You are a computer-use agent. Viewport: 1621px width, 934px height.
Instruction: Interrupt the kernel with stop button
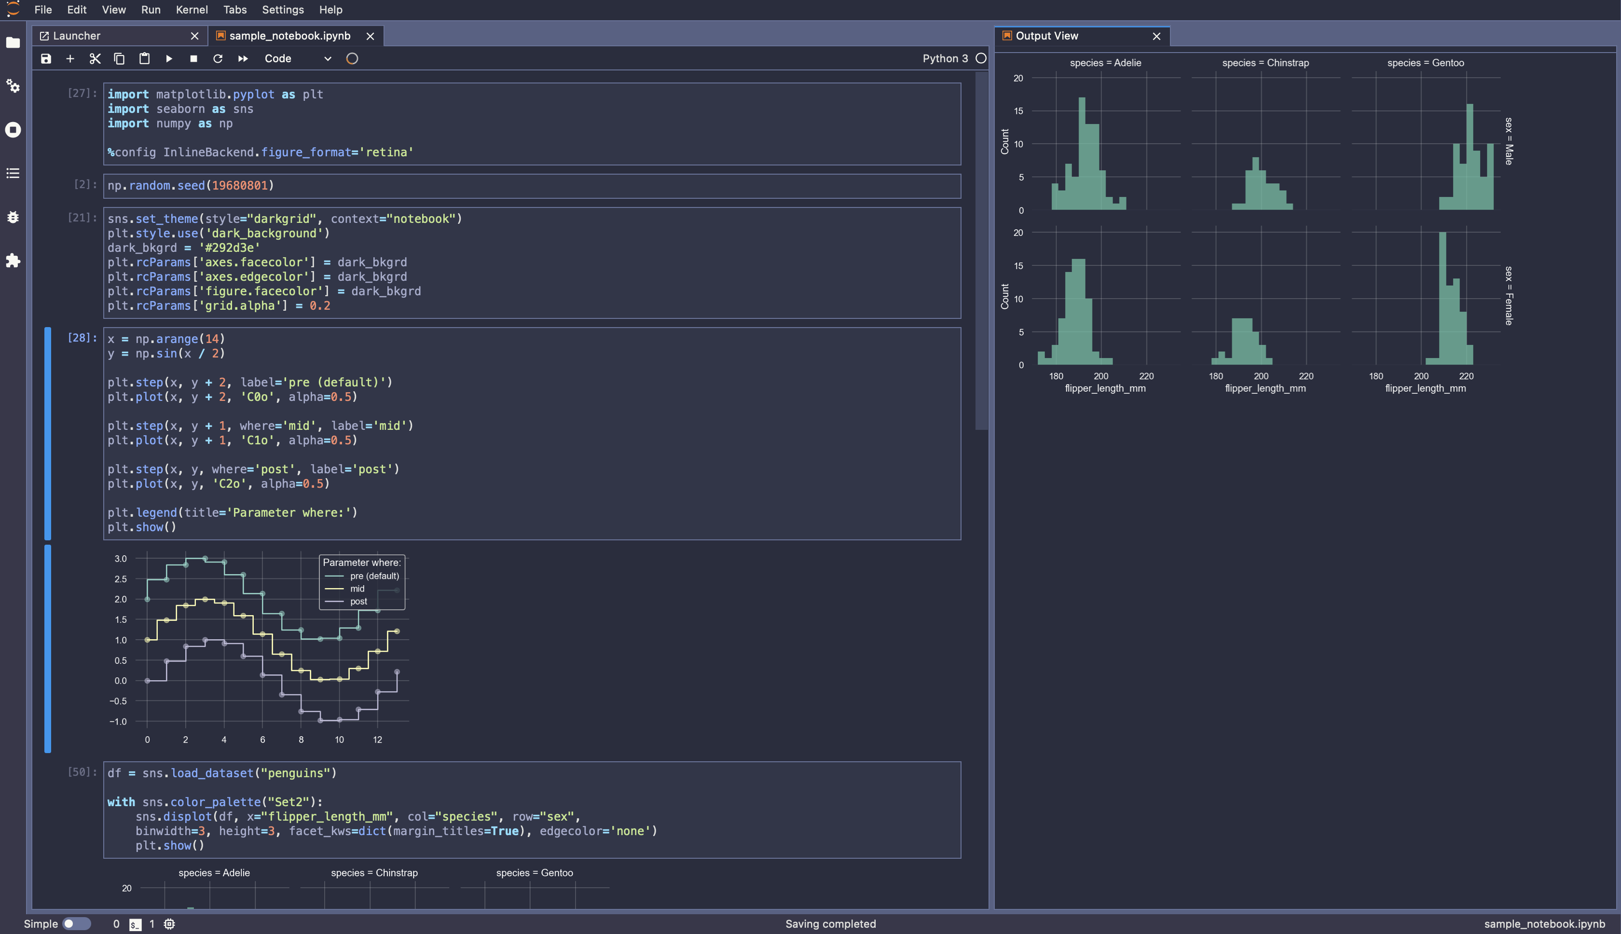click(193, 58)
